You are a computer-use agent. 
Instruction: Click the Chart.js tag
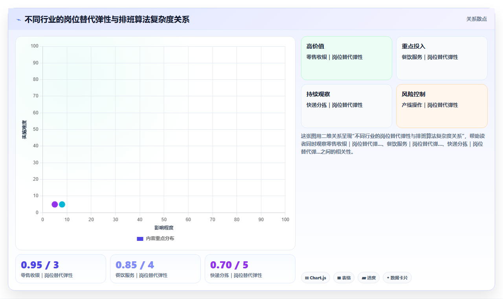pos(316,278)
